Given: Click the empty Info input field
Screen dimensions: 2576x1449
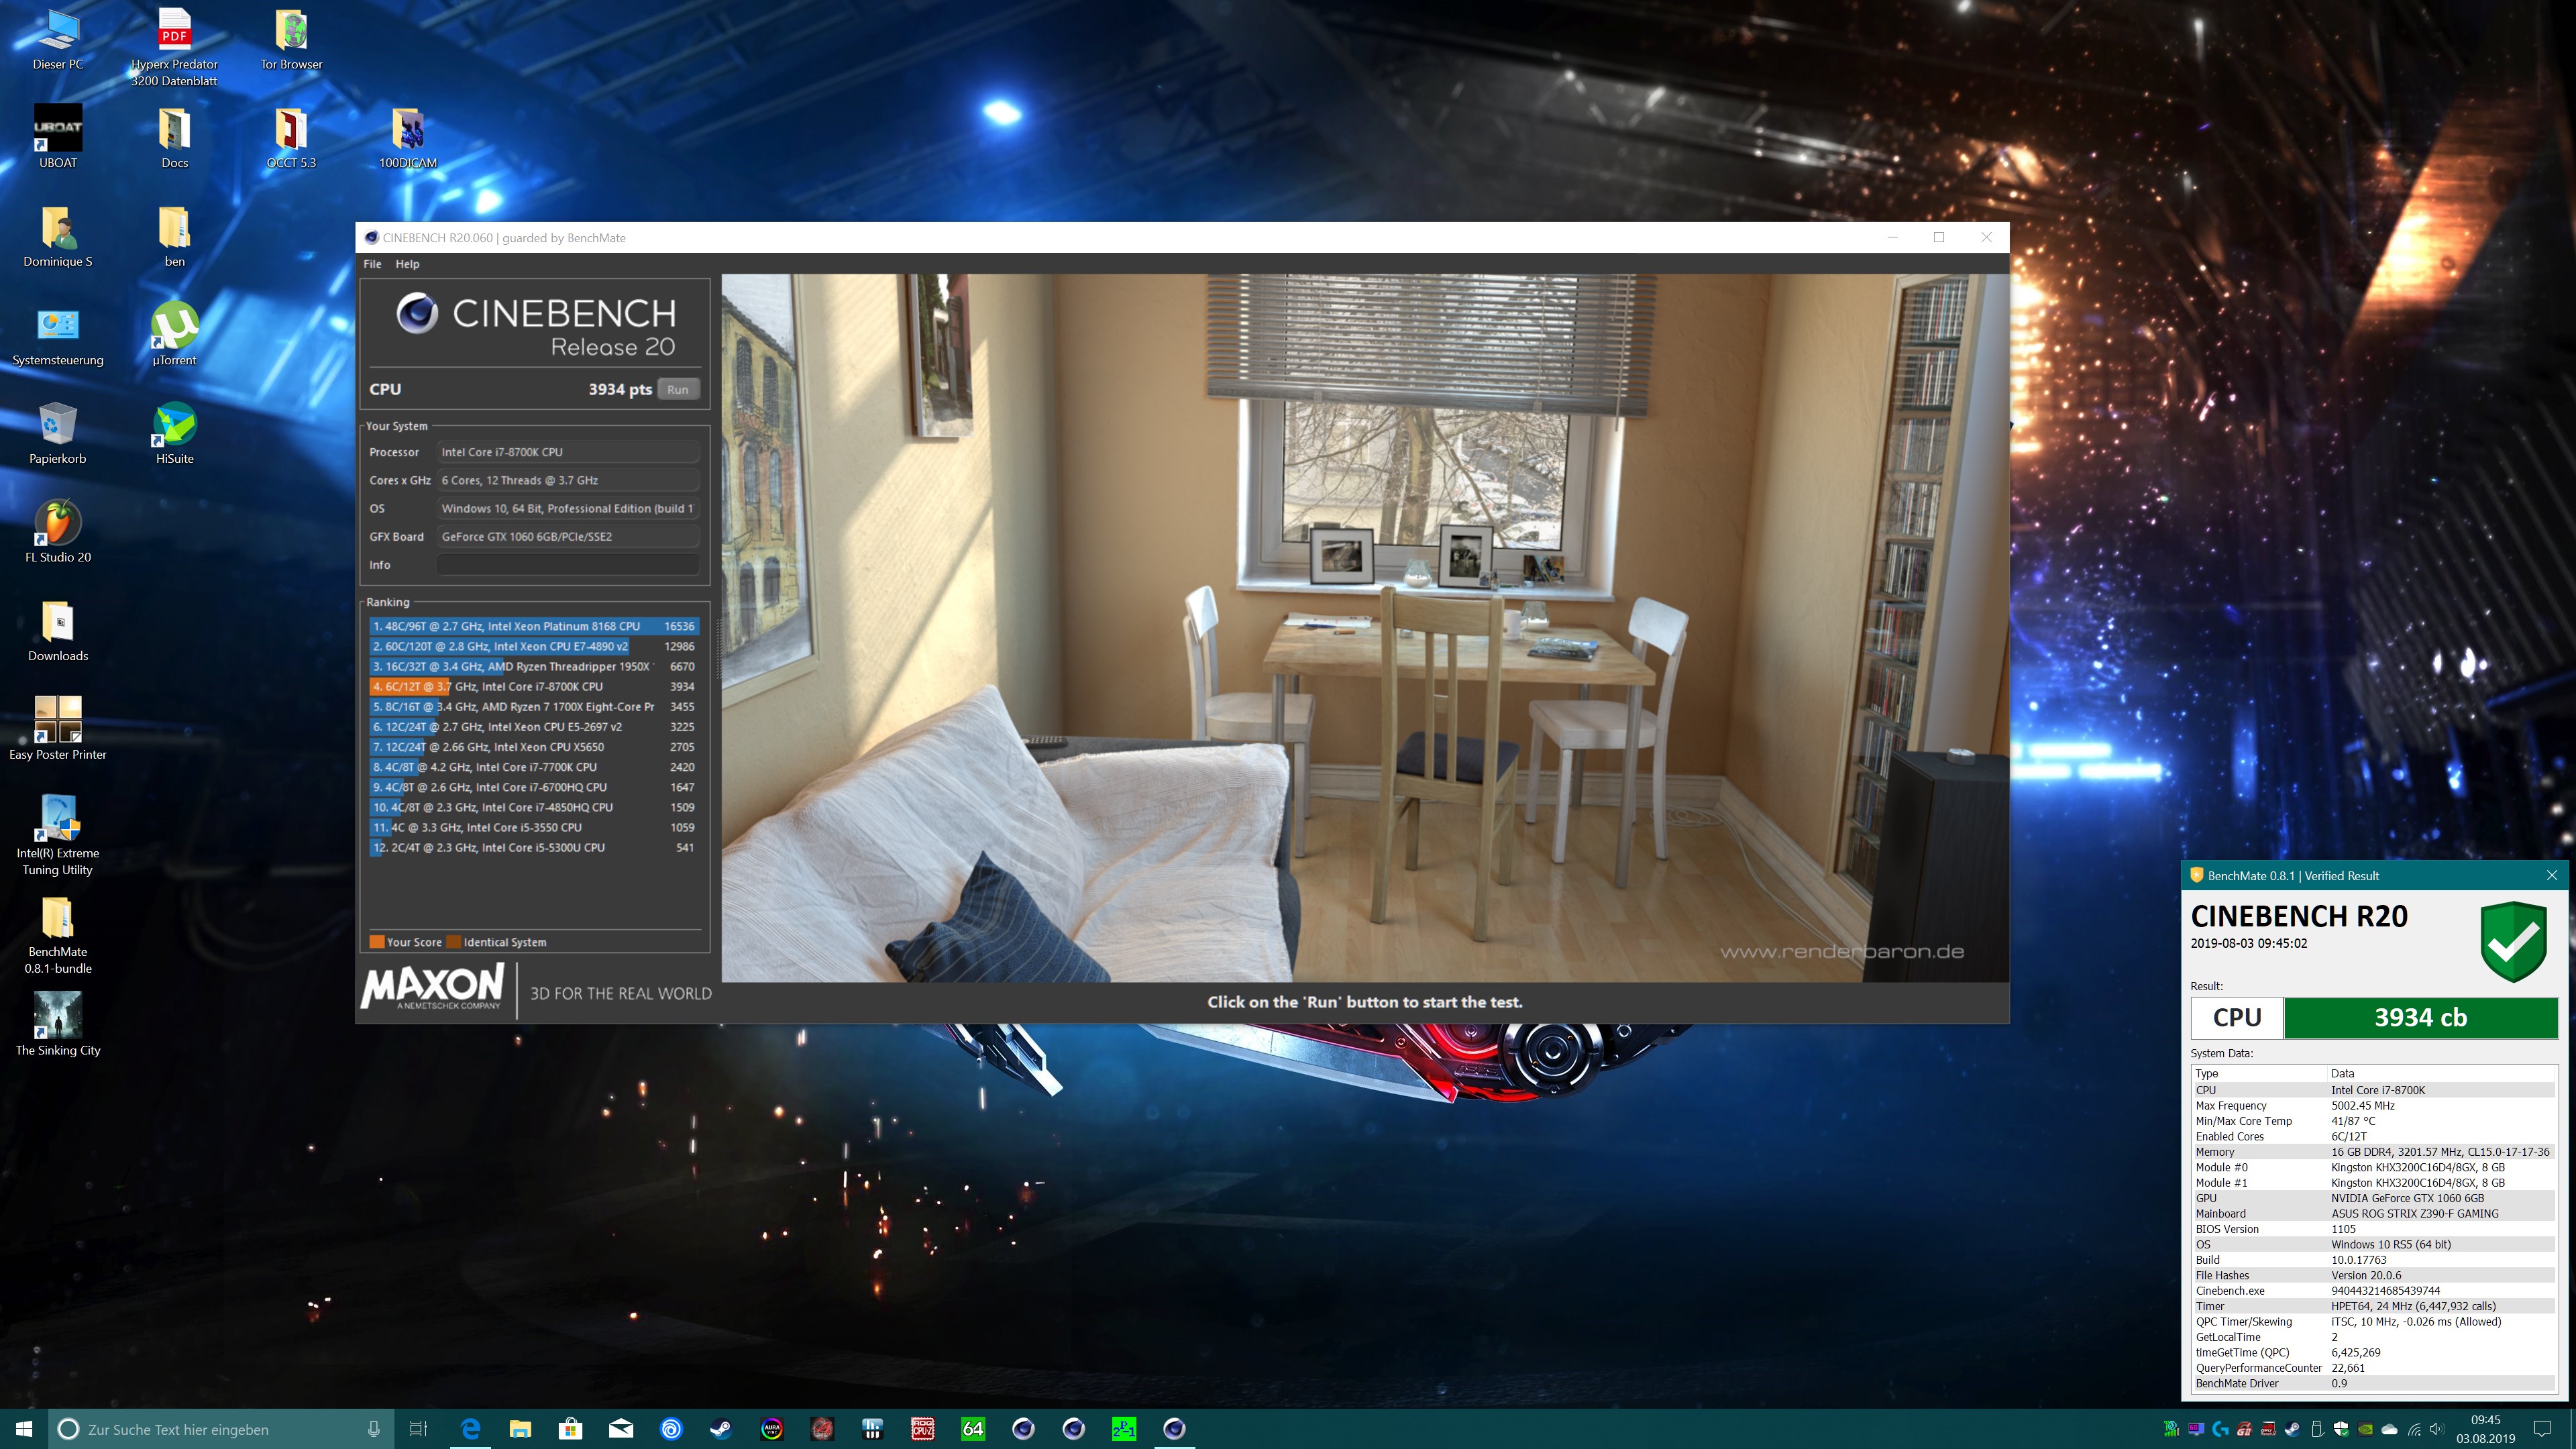Looking at the screenshot, I should pyautogui.click(x=567, y=565).
